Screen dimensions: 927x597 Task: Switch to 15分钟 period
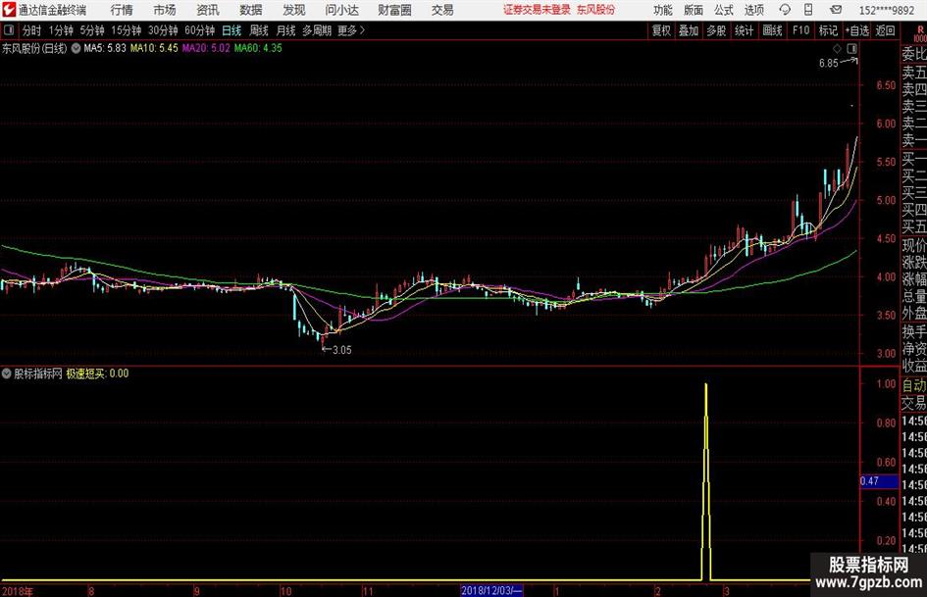click(x=127, y=30)
